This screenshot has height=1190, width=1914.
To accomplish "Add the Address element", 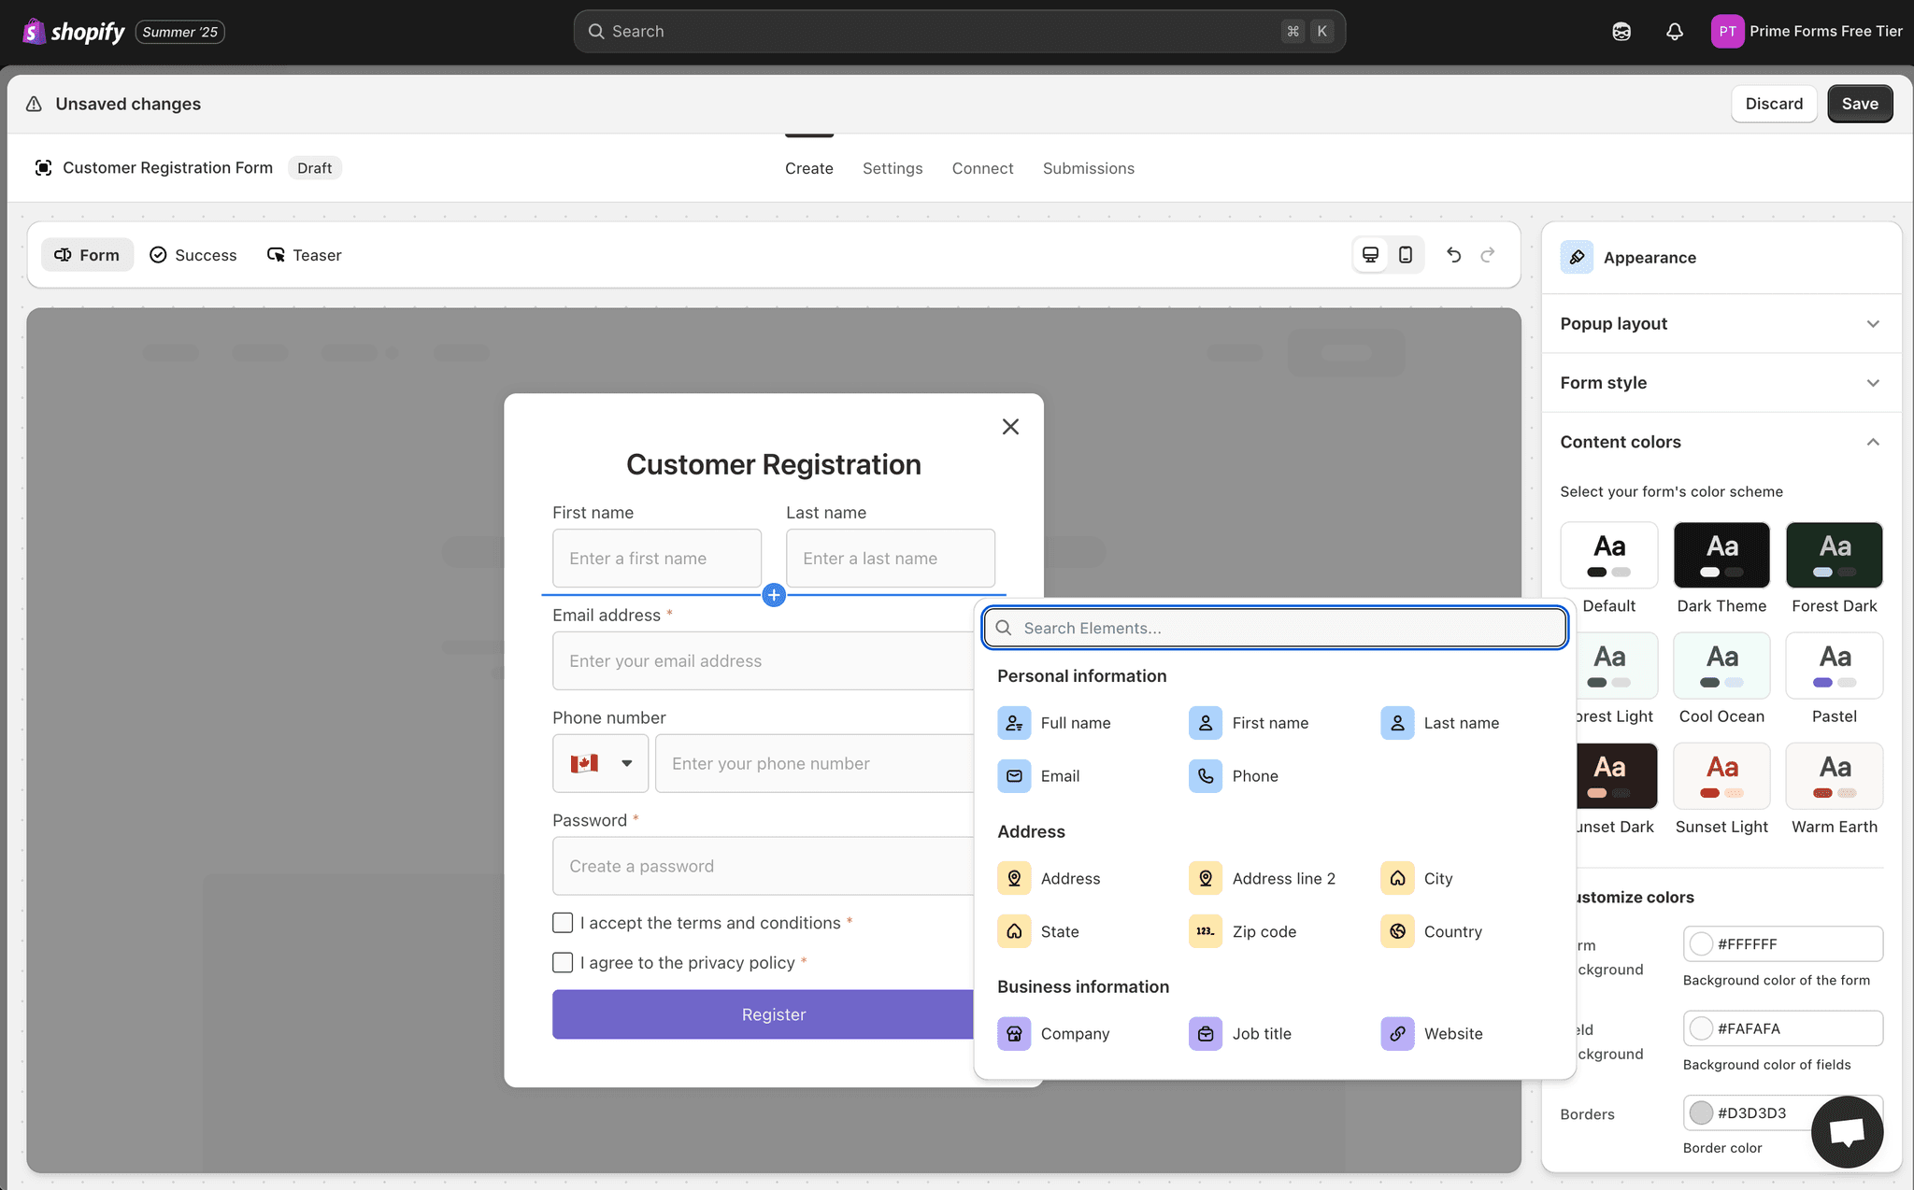I will [x=1049, y=879].
